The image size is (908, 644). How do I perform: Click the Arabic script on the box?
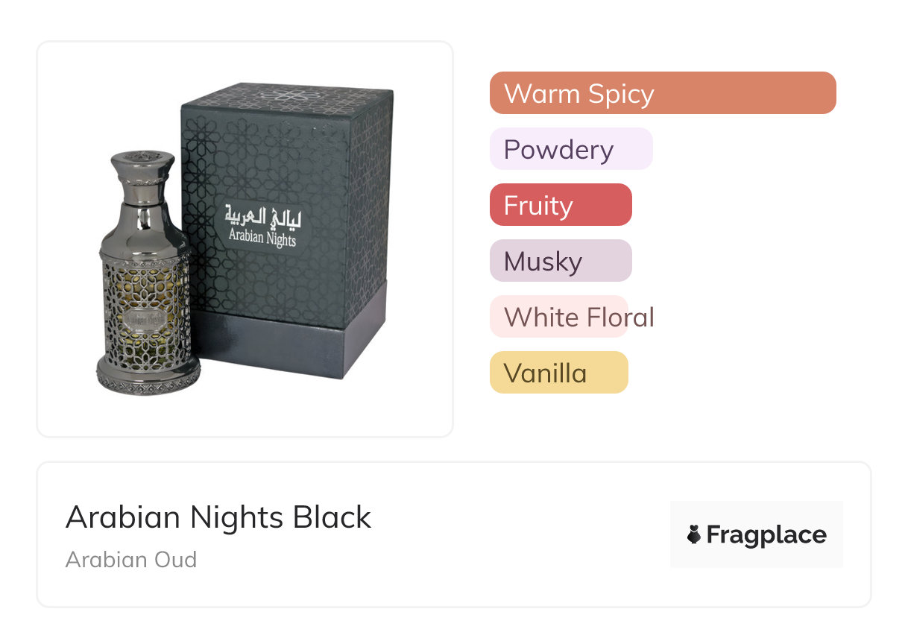(x=261, y=217)
